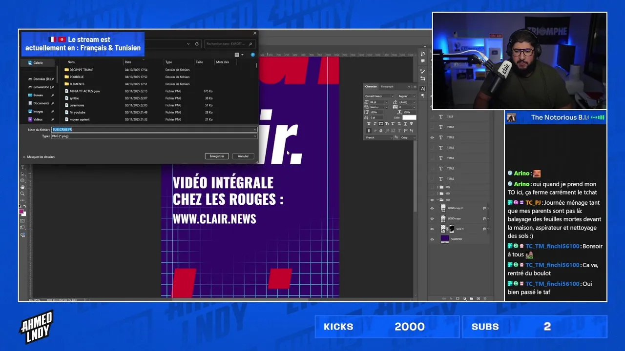This screenshot has width=625, height=351.
Task: Switch to the Character tab
Action: tap(371, 87)
